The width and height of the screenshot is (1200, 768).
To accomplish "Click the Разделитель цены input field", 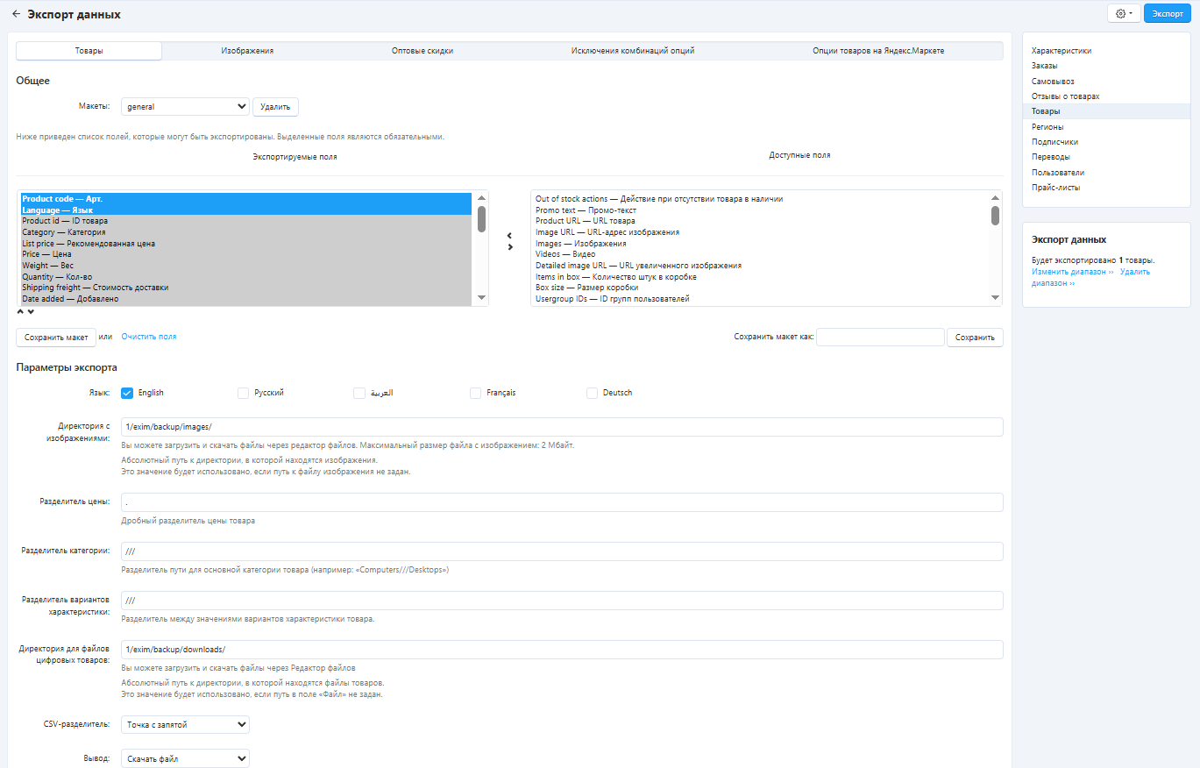I will pos(562,502).
